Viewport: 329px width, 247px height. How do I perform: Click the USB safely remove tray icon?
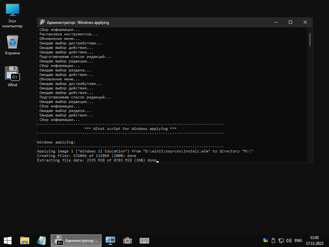click(x=273, y=240)
